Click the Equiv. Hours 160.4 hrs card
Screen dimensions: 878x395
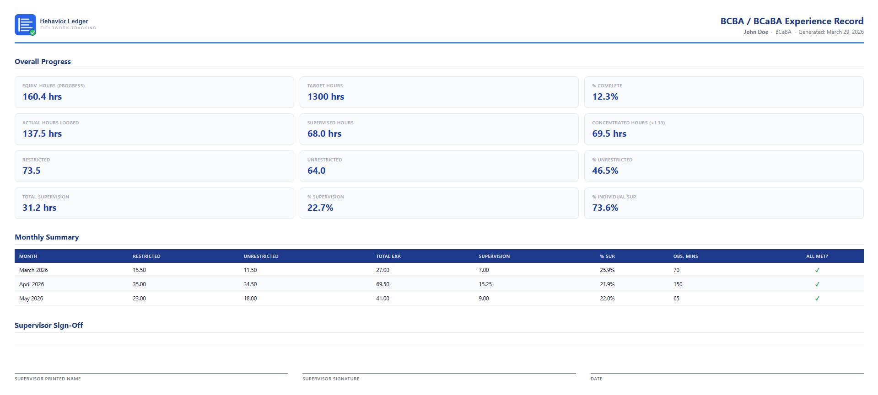click(154, 92)
